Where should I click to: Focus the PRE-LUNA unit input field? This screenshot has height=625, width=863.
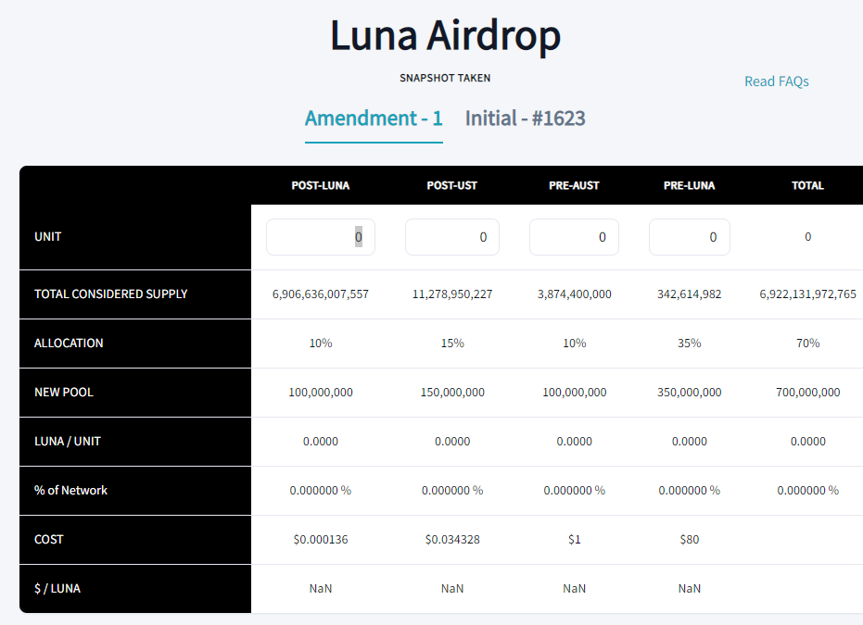pyautogui.click(x=689, y=237)
